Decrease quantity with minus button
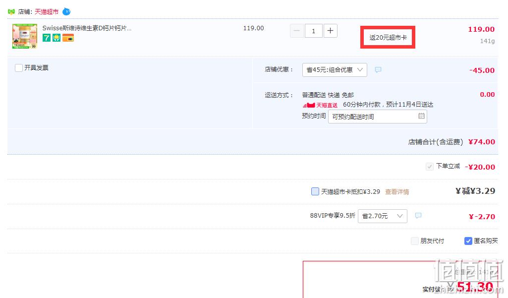Screen dimensions: 508x298 coord(296,31)
